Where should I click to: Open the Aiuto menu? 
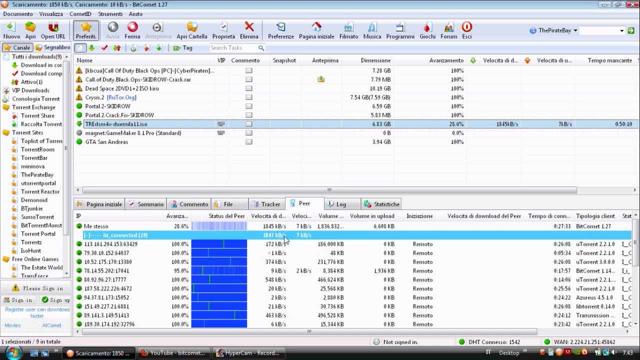[135, 14]
